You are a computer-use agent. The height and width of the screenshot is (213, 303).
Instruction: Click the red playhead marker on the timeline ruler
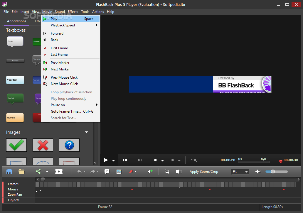coord(281,161)
